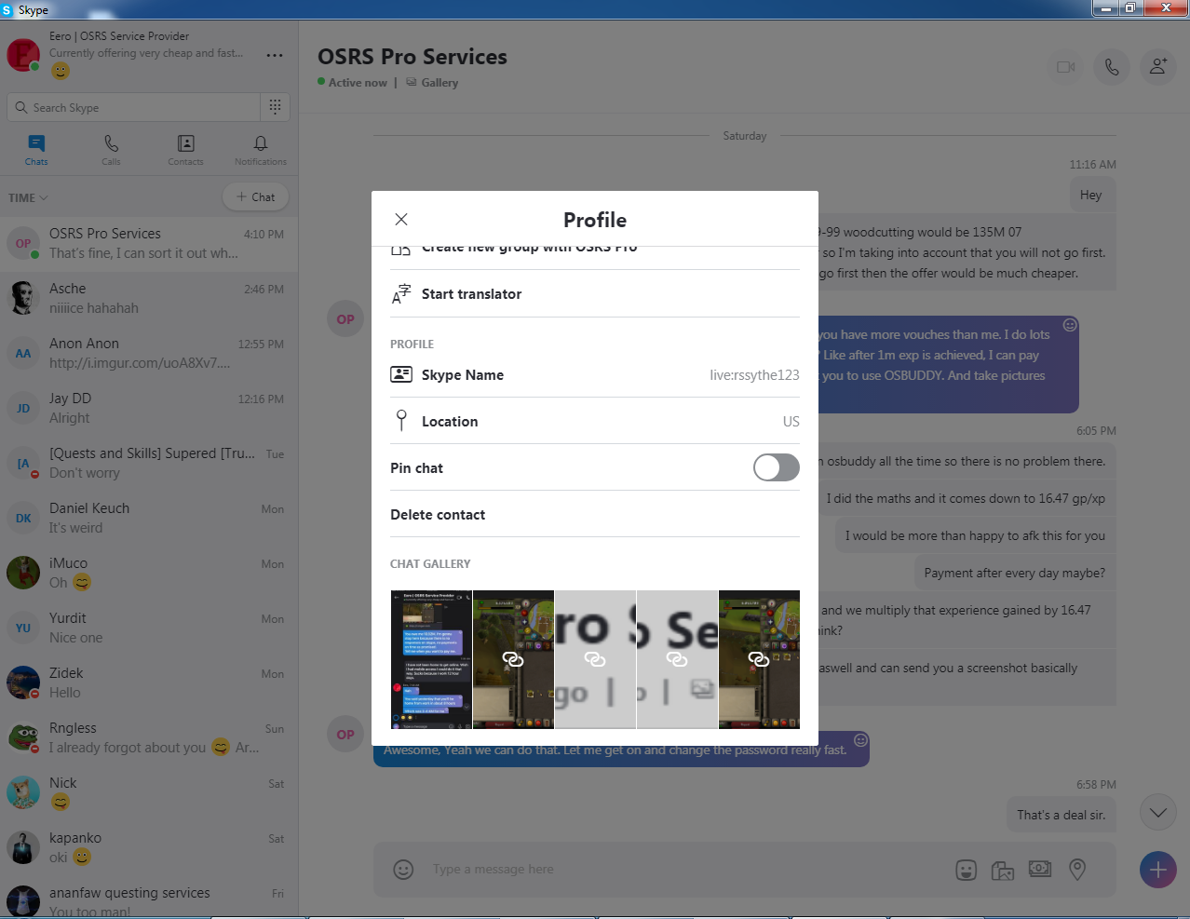Select the 'That's a deal sir.' message
Viewport: 1190px width, 919px height.
1062,815
